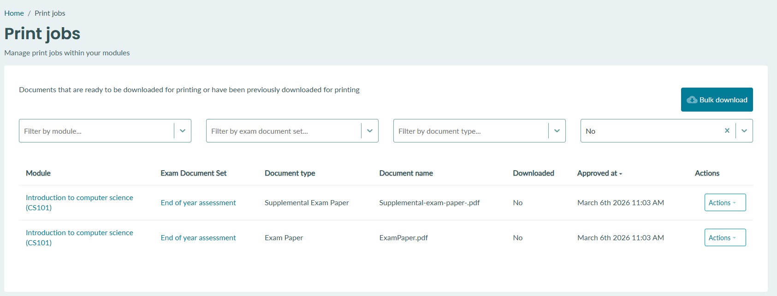Select the ExamPaper.pdf document name

tap(403, 237)
